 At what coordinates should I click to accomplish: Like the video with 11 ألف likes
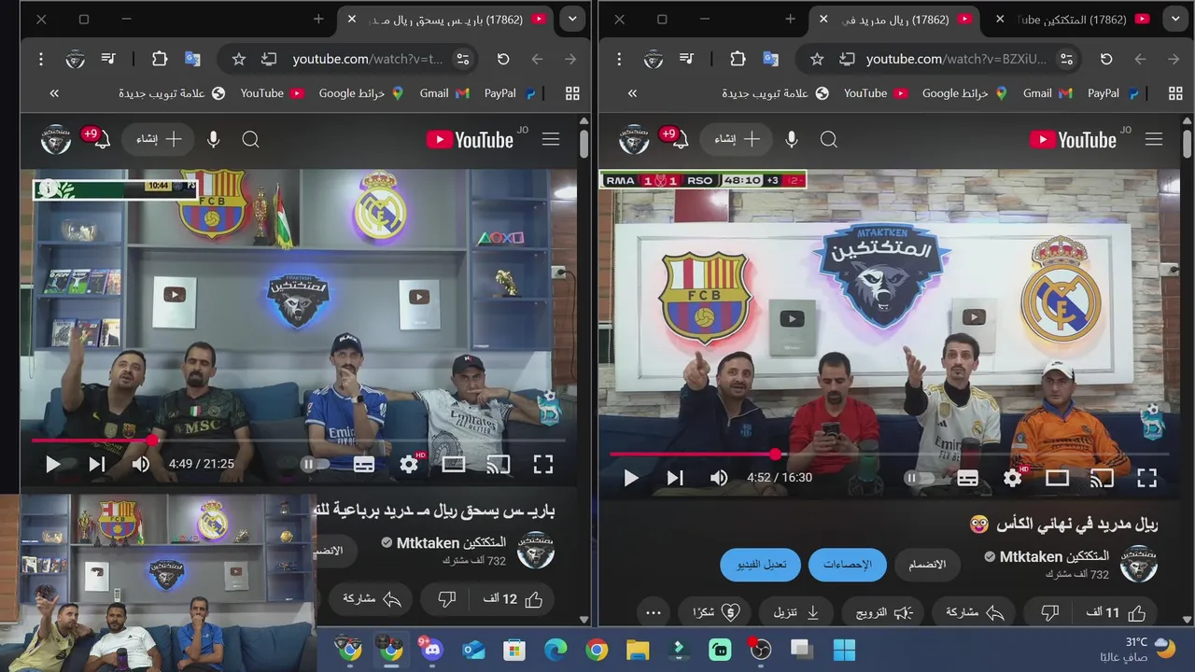pos(1116,613)
